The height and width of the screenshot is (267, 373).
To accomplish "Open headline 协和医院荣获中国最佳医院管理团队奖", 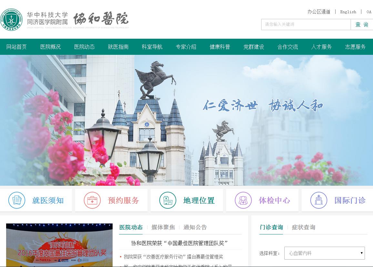I will [179, 243].
